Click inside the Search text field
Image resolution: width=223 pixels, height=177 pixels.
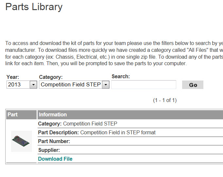pos(144,85)
